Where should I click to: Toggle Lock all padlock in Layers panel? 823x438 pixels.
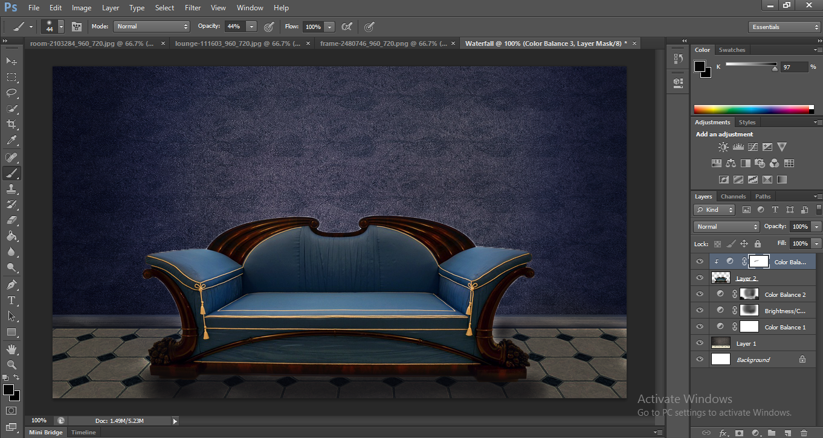coord(758,244)
